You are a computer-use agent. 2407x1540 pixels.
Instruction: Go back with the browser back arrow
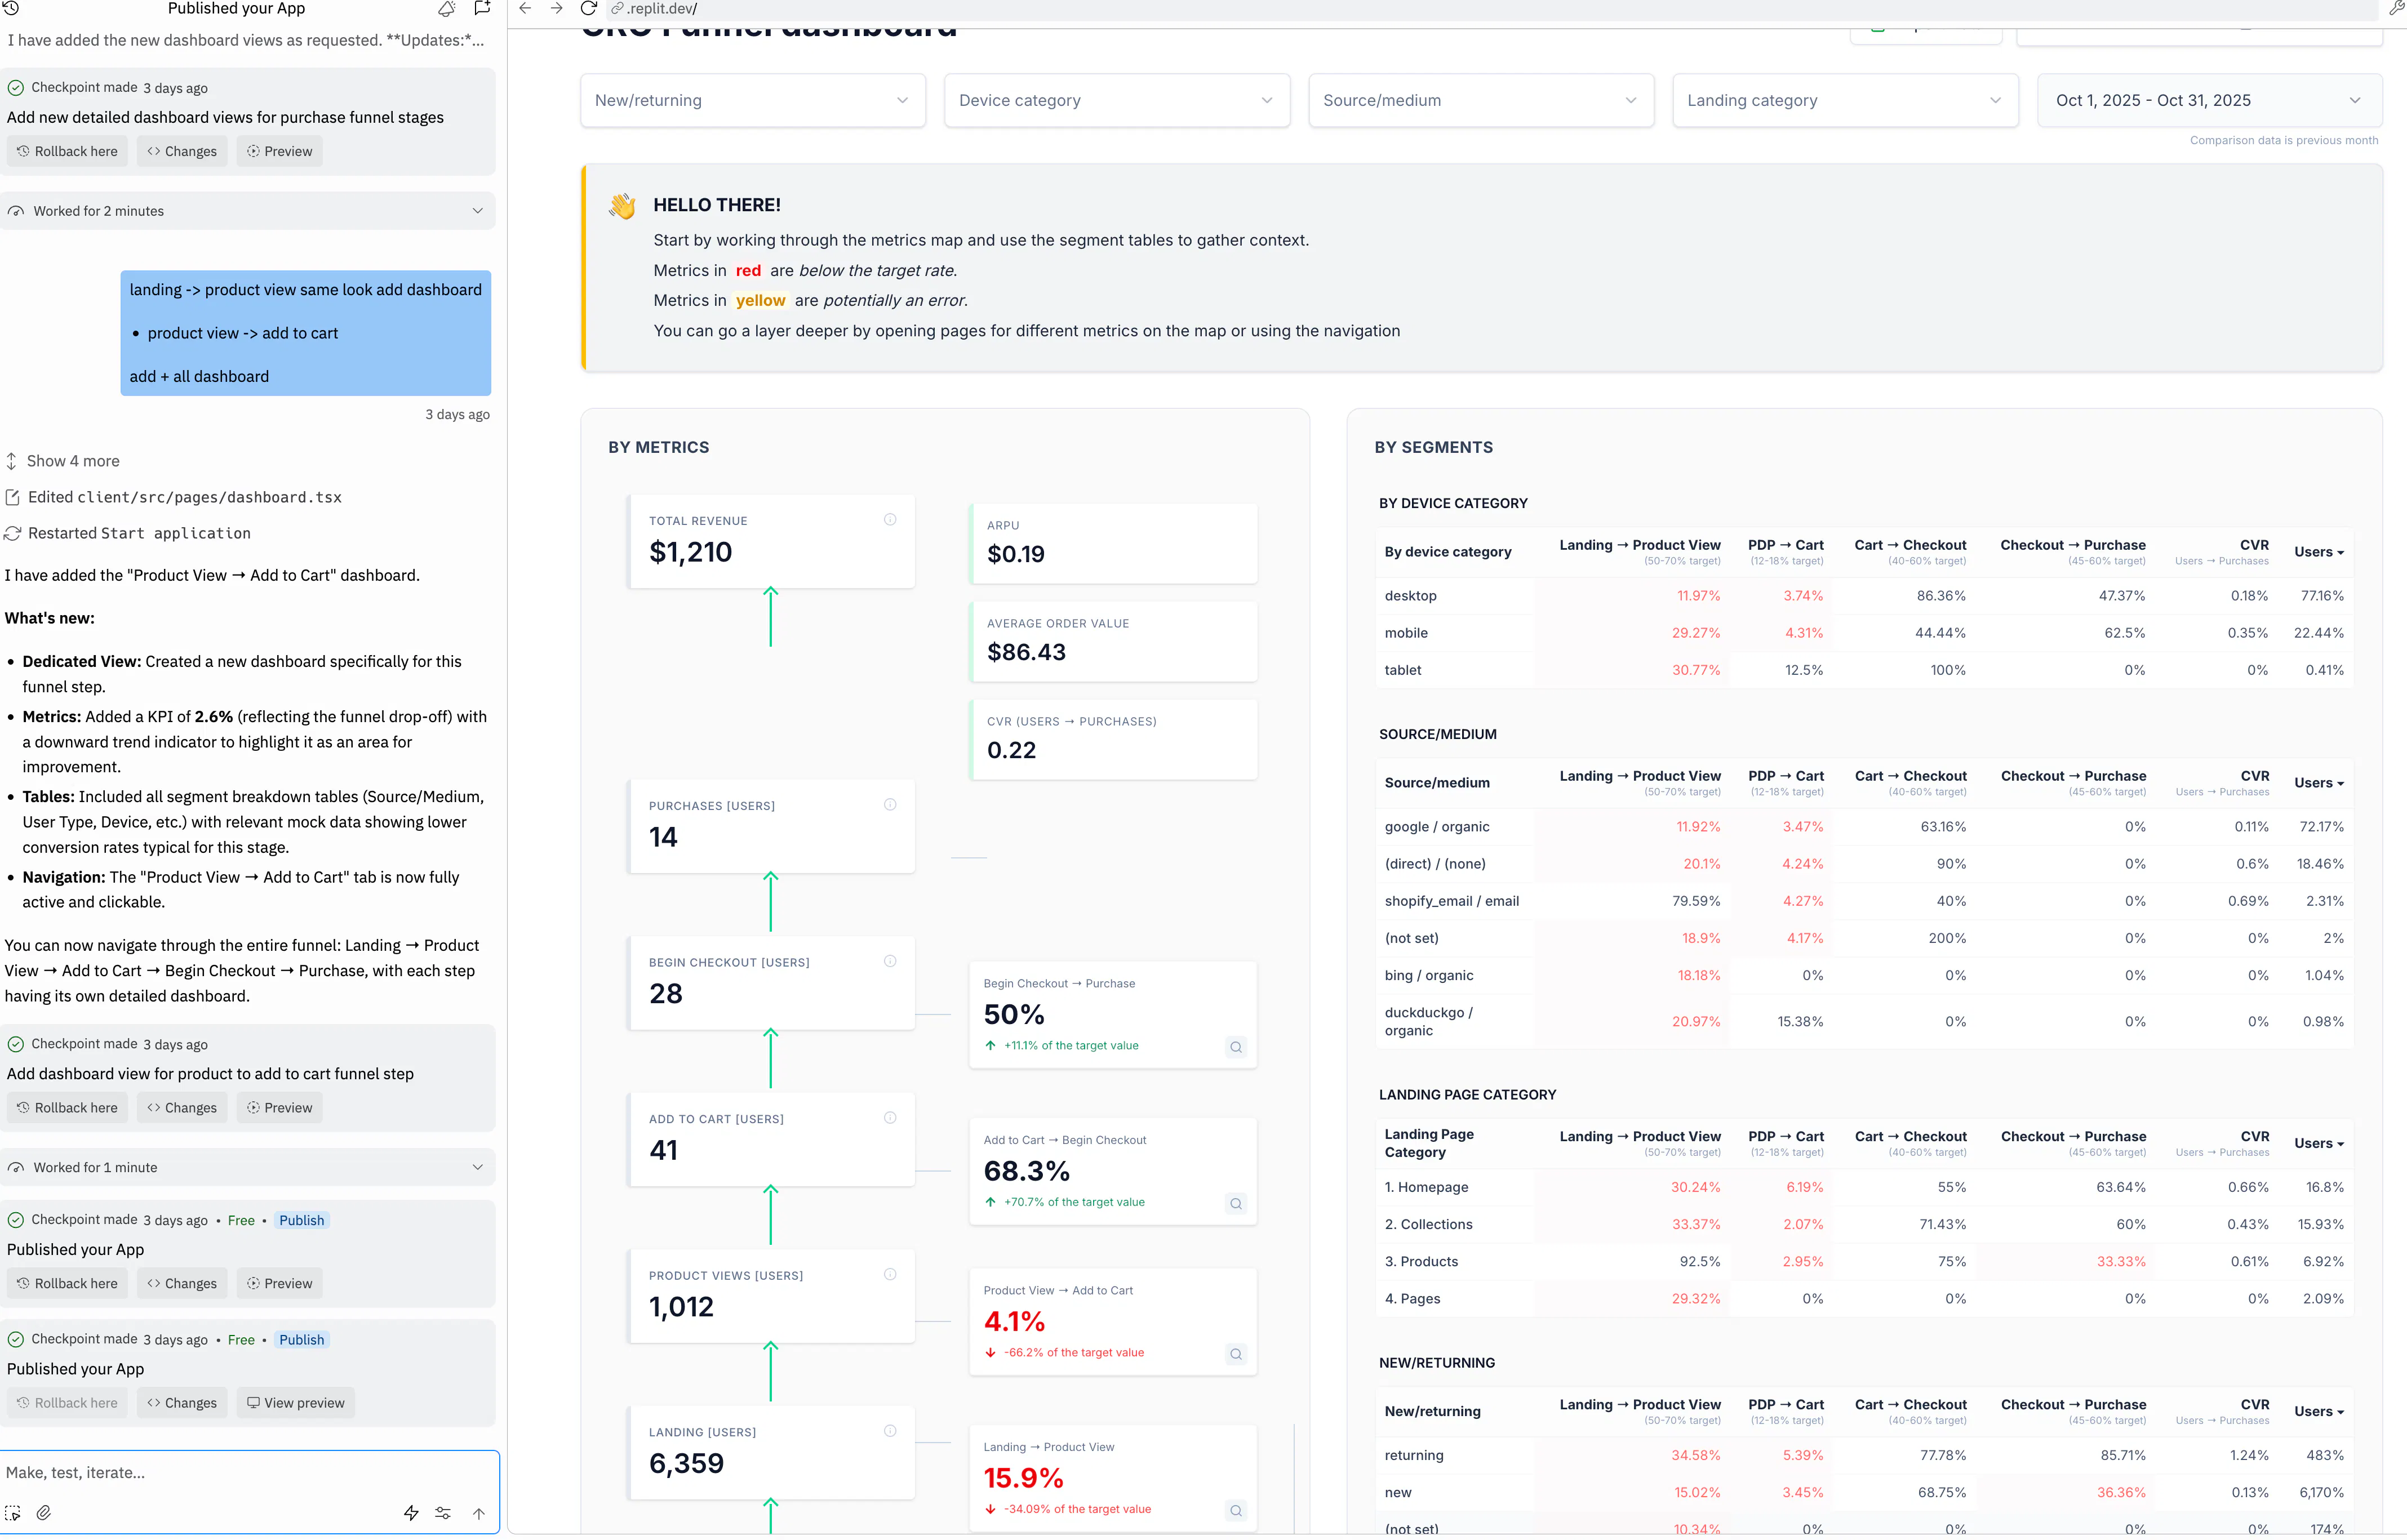(x=525, y=9)
